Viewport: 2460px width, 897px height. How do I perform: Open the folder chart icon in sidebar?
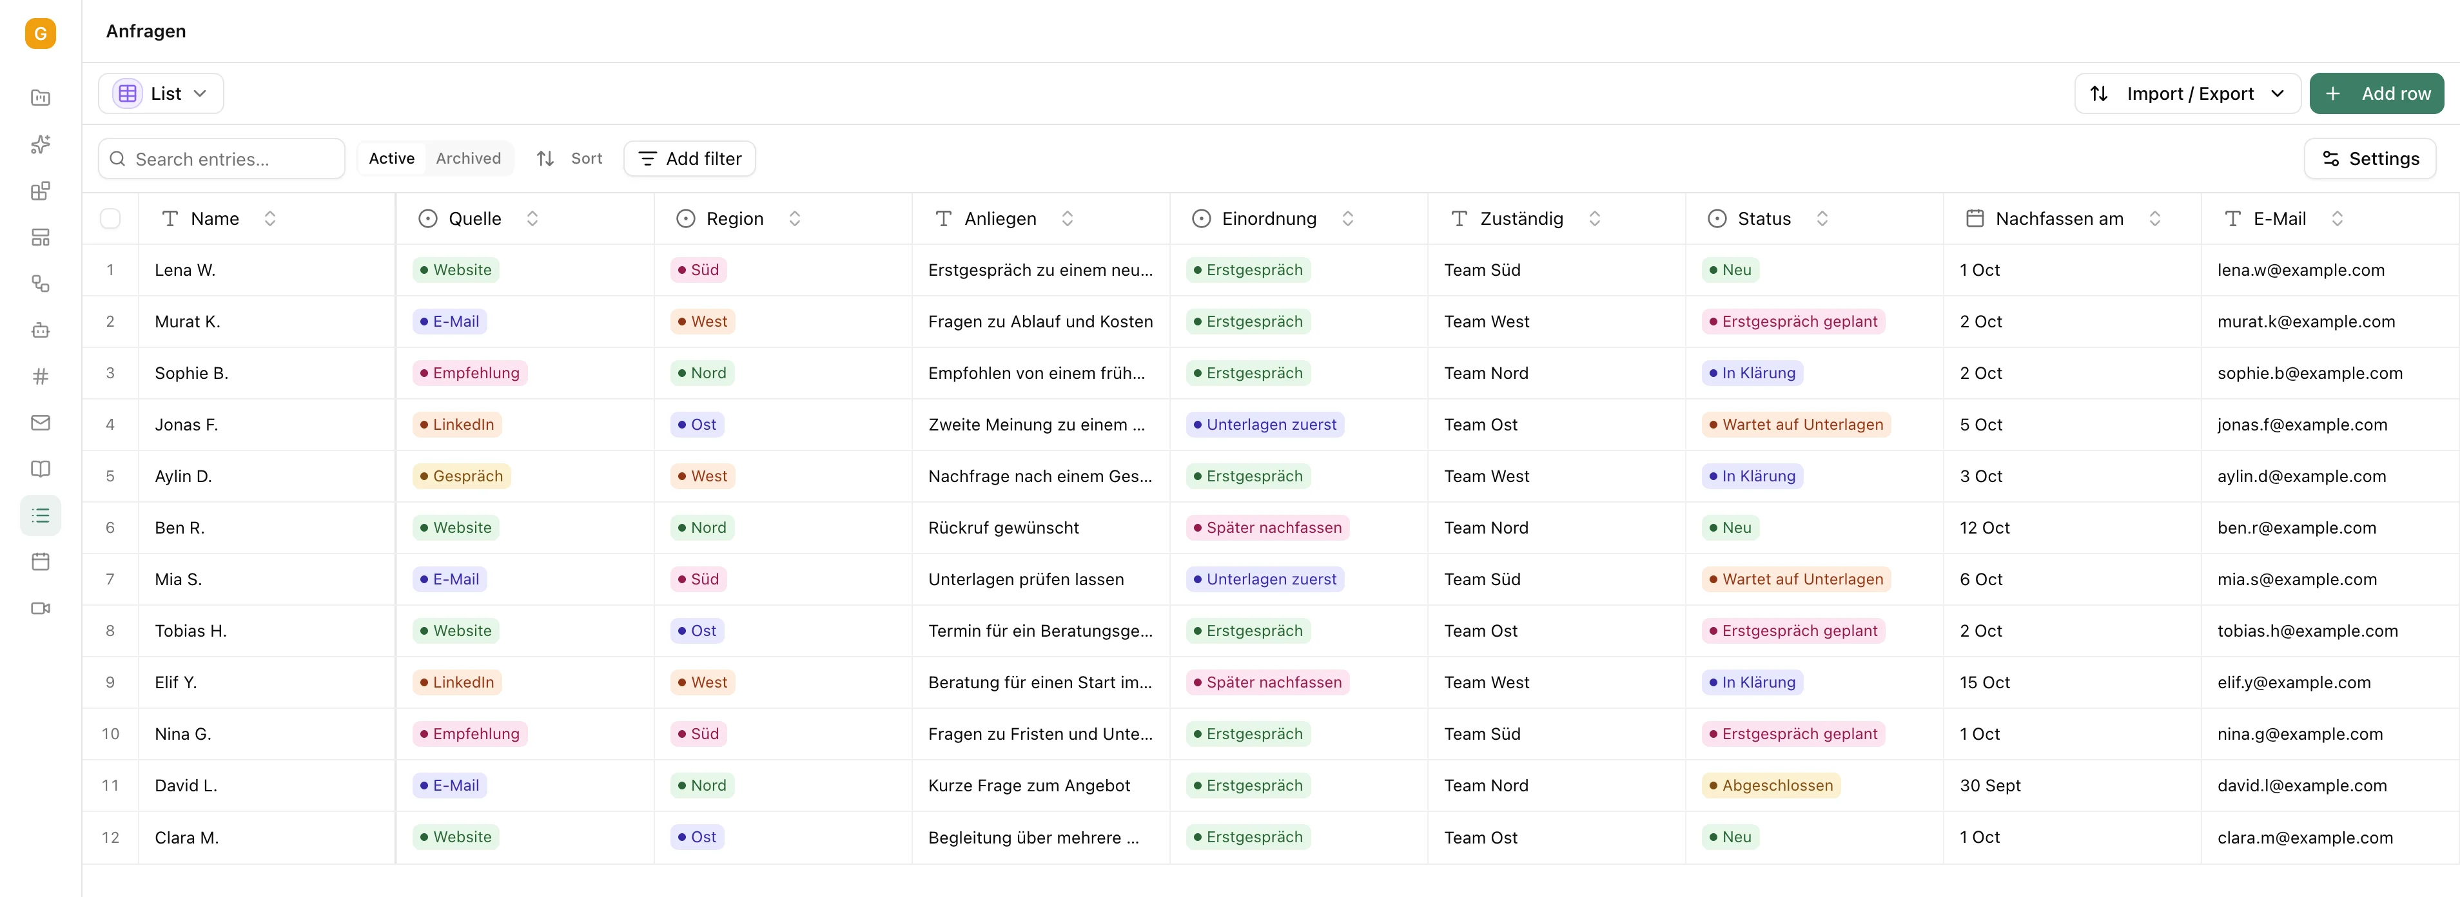(x=40, y=97)
